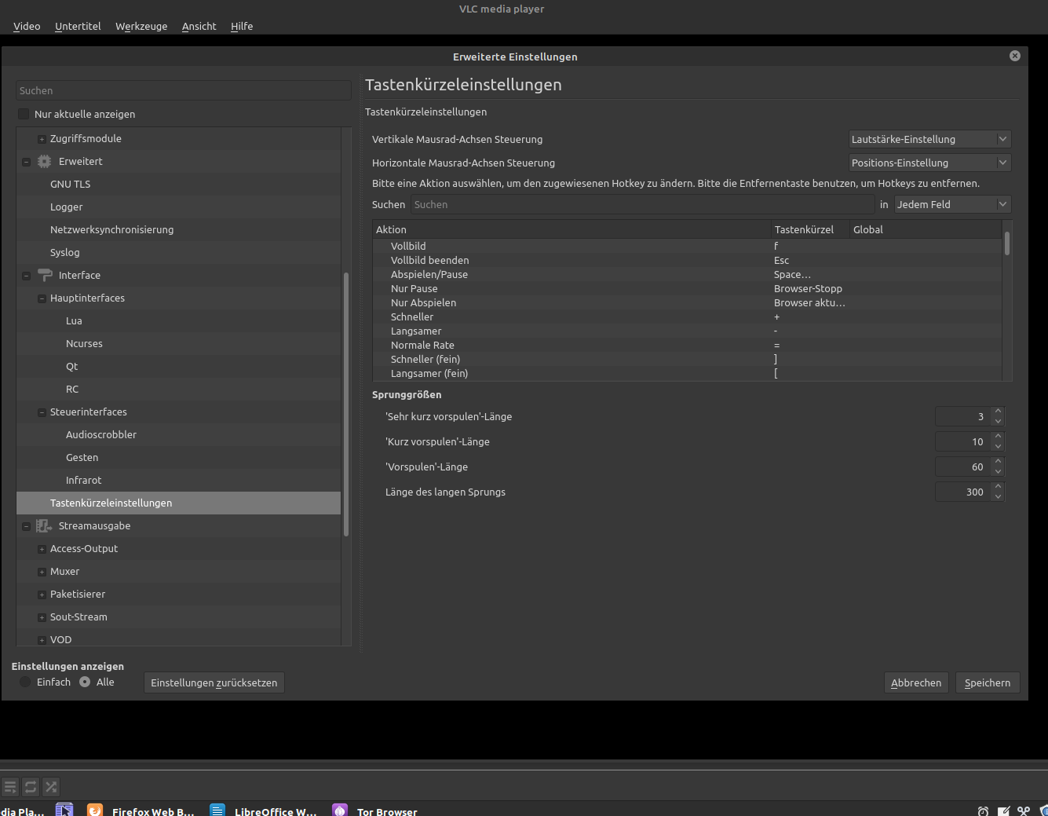Increase 'Vorspulen'-Länge value
1048x816 pixels.
(998, 461)
